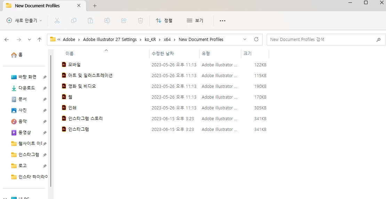
Task: Open 로고 folder in the sidebar
Action: point(19,166)
